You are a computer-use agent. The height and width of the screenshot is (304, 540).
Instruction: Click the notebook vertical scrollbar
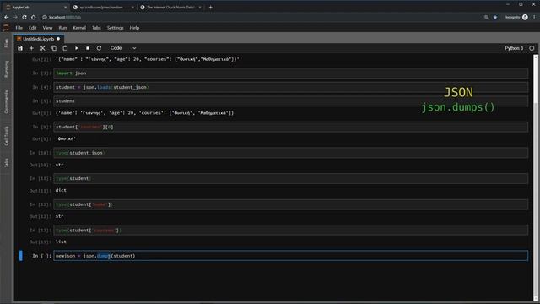point(536,177)
